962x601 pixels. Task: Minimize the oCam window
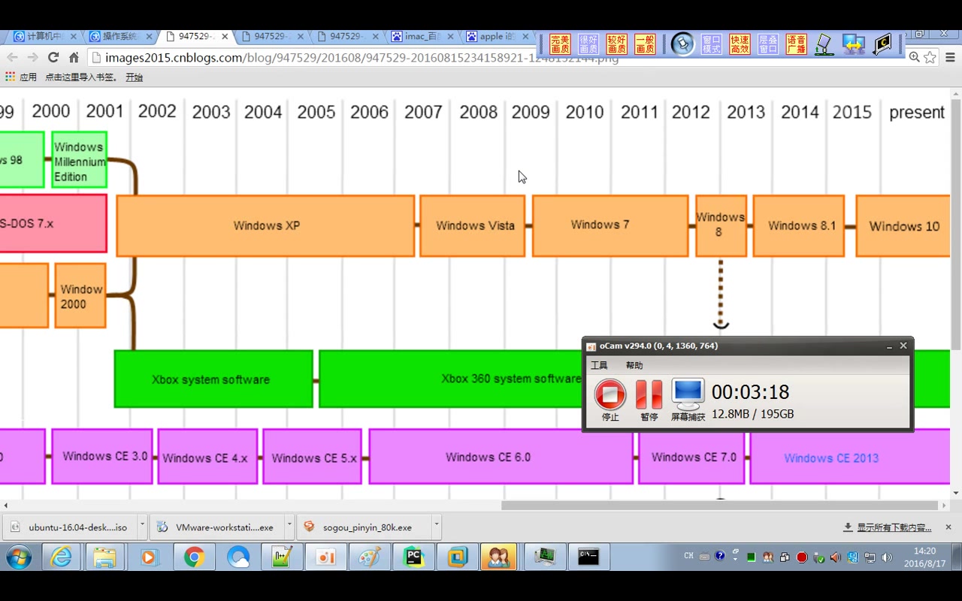[889, 346]
